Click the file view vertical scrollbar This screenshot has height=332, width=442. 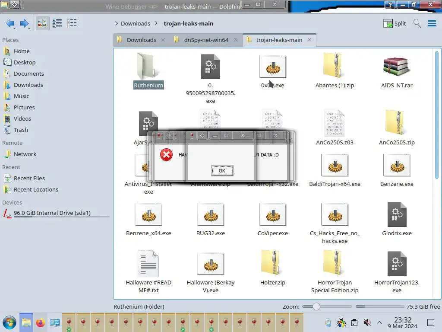[x=437, y=115]
